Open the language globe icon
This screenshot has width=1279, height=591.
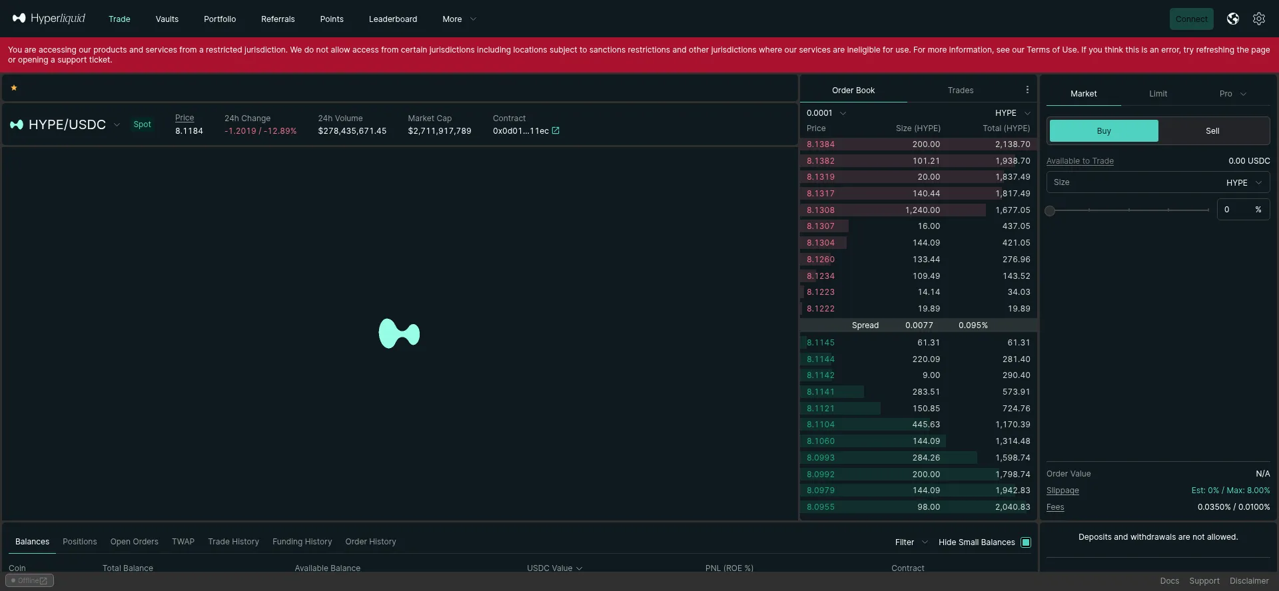point(1233,19)
